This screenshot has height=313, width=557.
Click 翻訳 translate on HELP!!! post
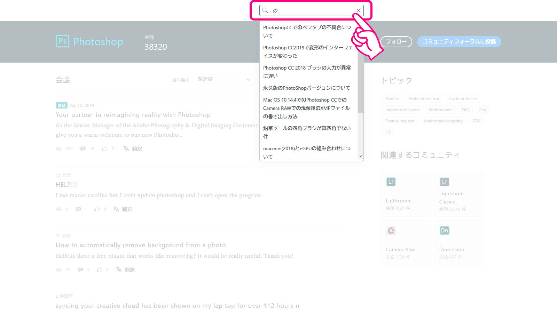coord(123,209)
